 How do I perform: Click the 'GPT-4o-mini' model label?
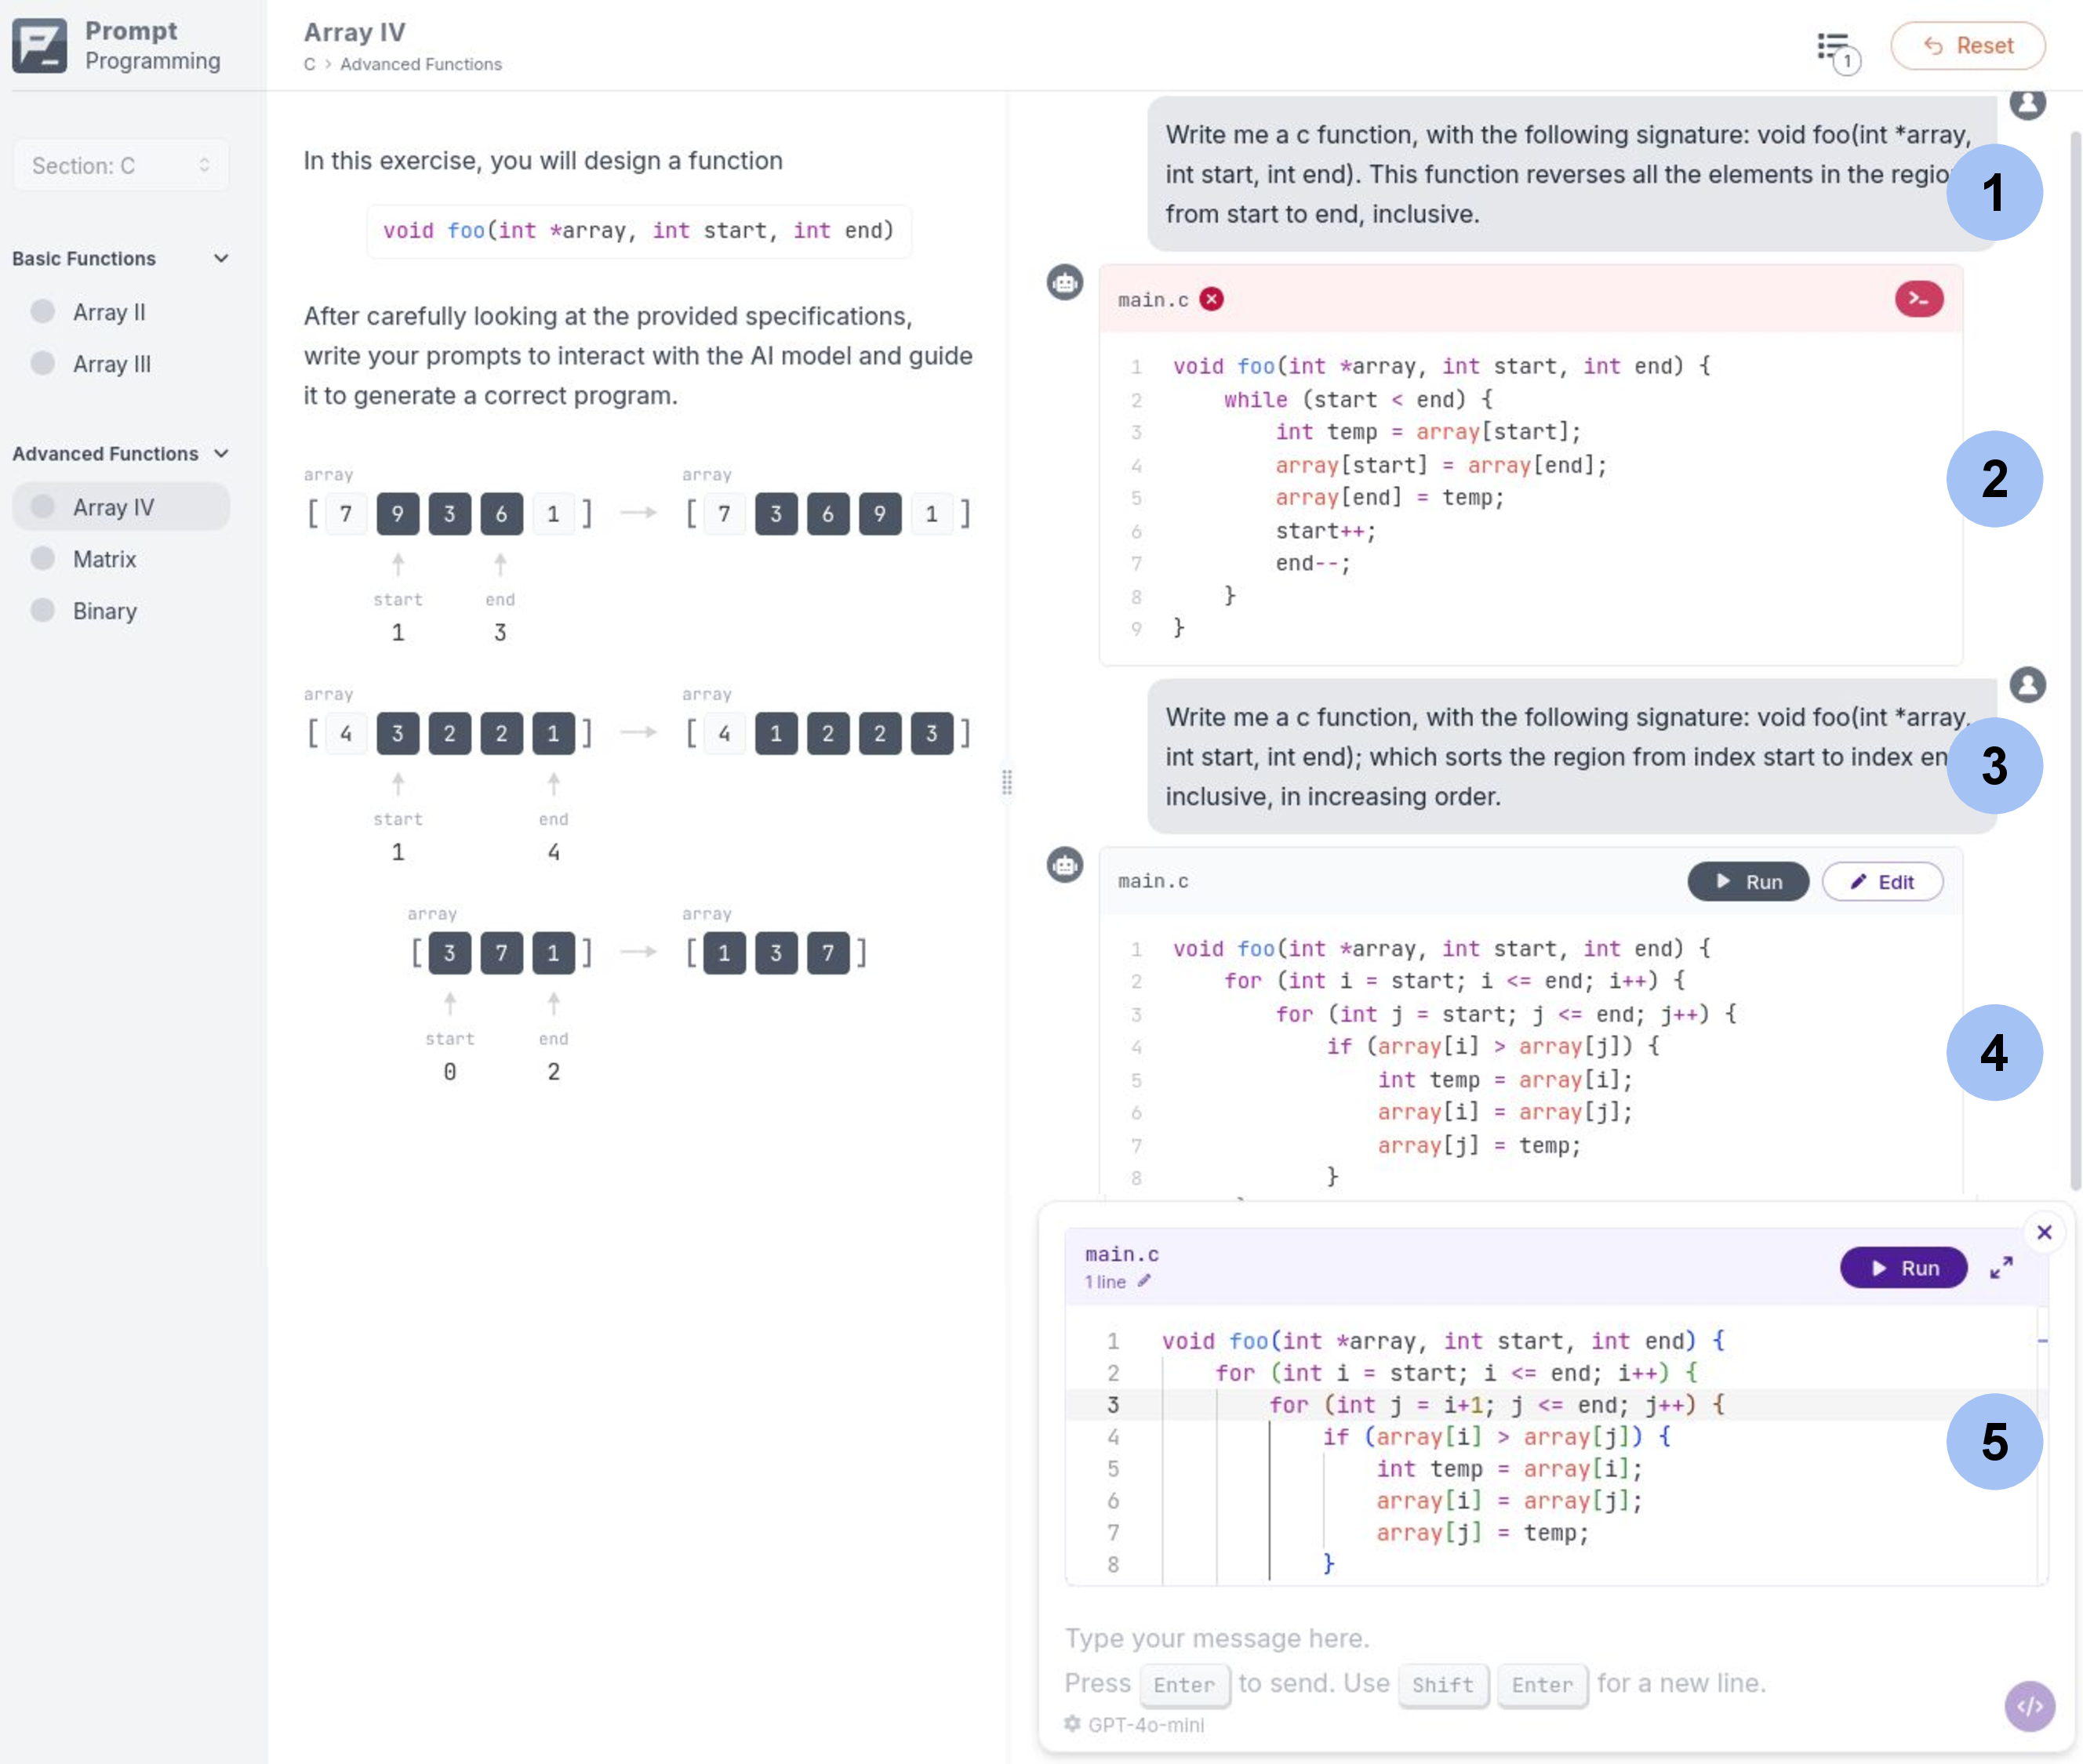(x=1146, y=1724)
